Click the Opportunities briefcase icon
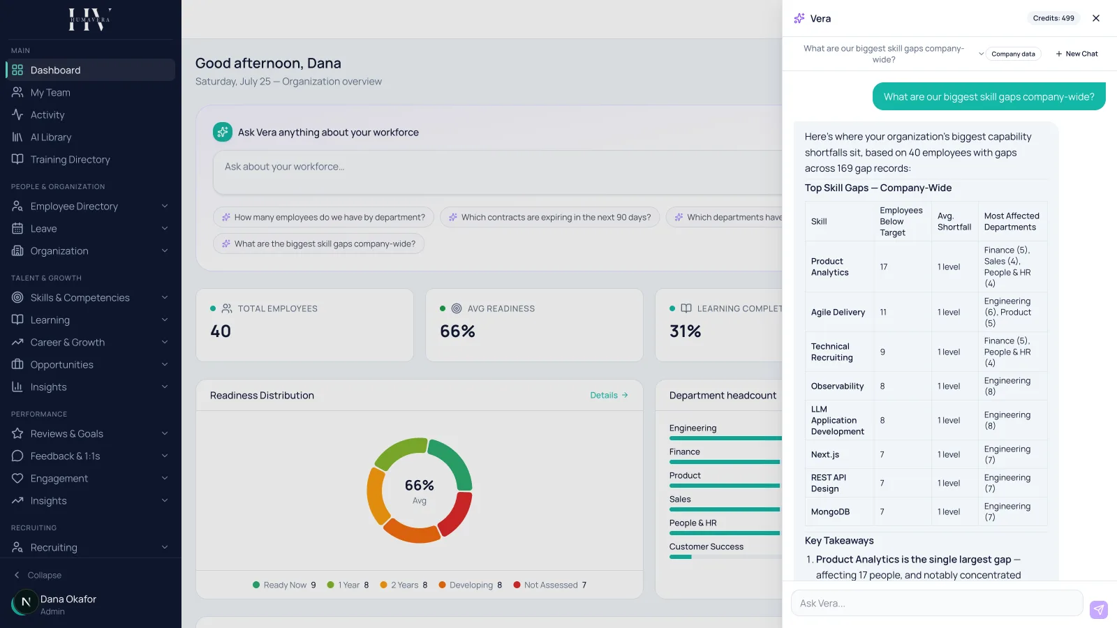This screenshot has width=1117, height=628. [x=17, y=364]
